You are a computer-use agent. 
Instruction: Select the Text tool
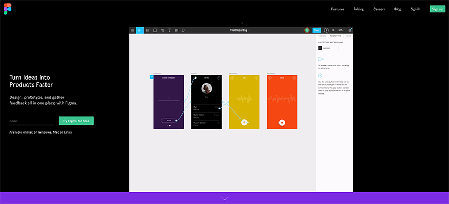169,30
